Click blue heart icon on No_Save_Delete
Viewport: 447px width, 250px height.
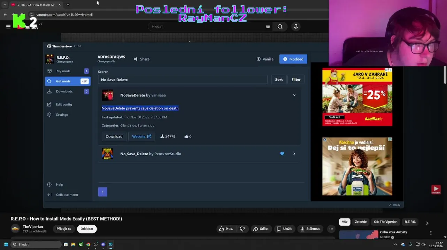click(x=282, y=154)
